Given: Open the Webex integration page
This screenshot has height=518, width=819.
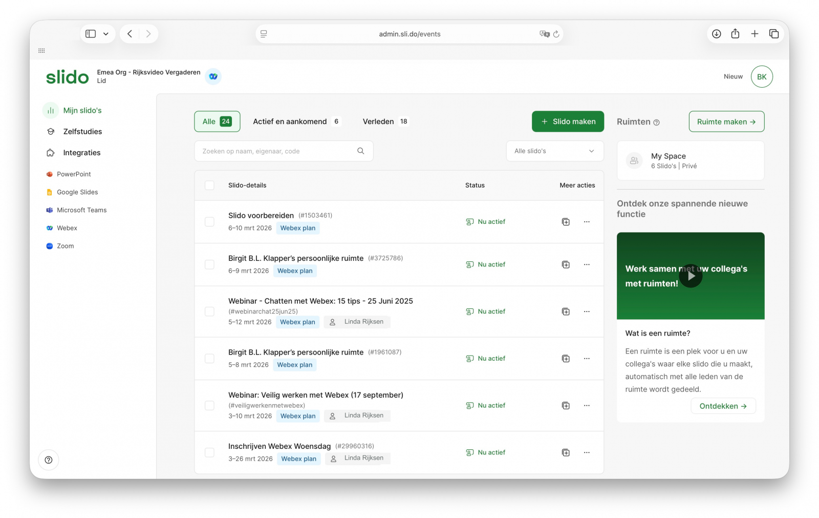Looking at the screenshot, I should click(x=67, y=228).
